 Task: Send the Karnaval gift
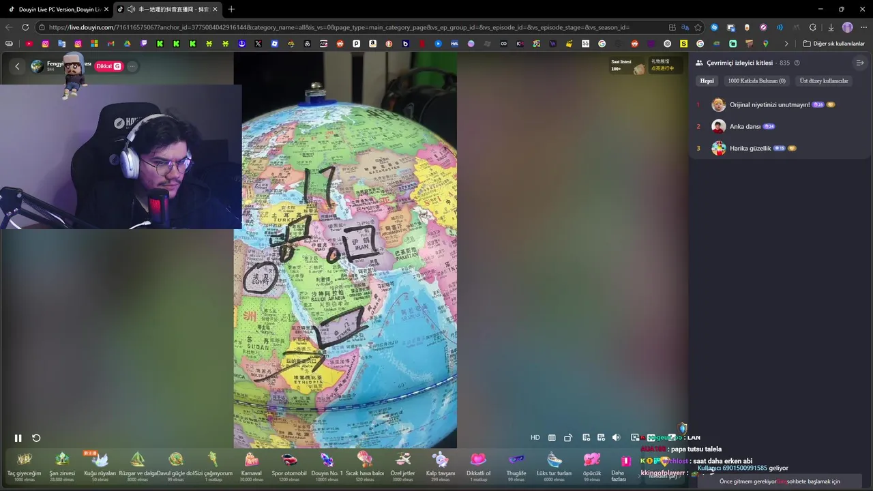(x=252, y=466)
